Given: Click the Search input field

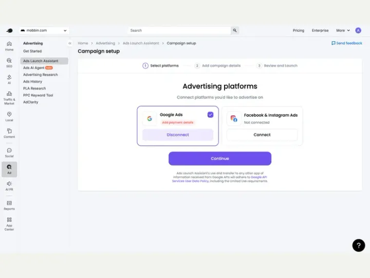Looking at the screenshot, I should pyautogui.click(x=179, y=30).
